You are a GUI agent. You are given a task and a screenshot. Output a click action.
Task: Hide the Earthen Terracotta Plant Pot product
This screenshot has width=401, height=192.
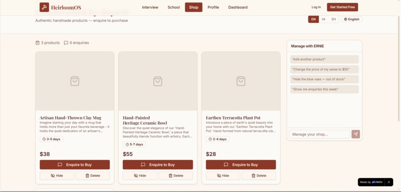click(223, 176)
